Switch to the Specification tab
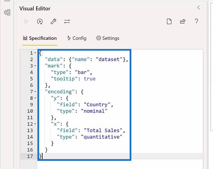This screenshot has width=213, height=169. pyautogui.click(x=40, y=38)
